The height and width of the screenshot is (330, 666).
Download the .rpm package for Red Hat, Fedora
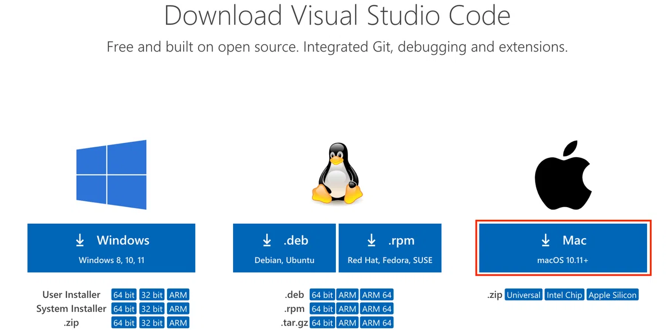[x=390, y=248]
